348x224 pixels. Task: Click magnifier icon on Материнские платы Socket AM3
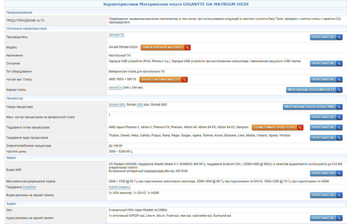point(339,107)
